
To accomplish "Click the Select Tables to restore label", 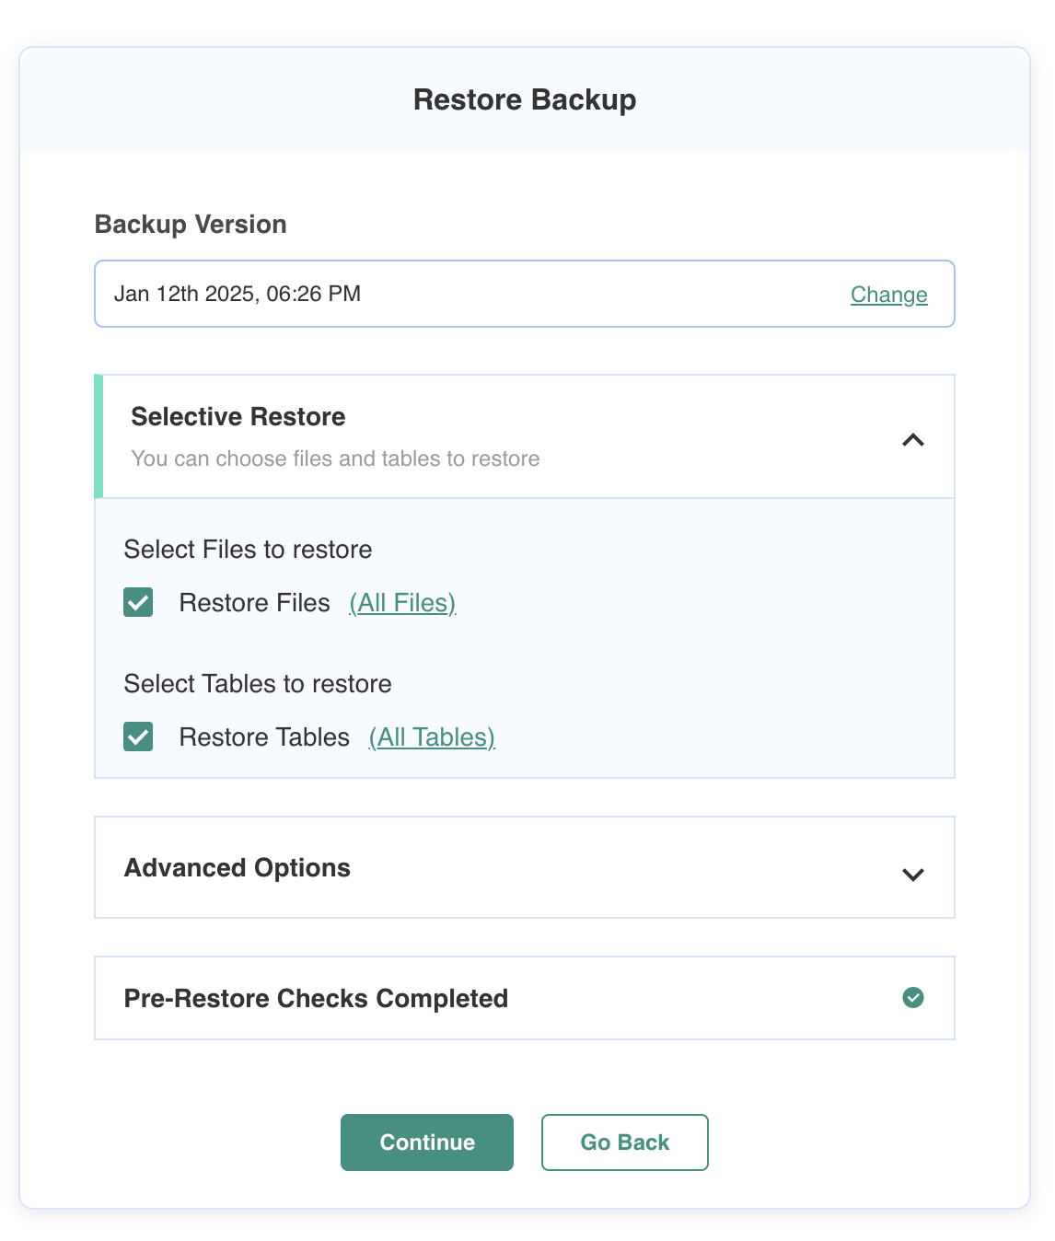I will [258, 684].
